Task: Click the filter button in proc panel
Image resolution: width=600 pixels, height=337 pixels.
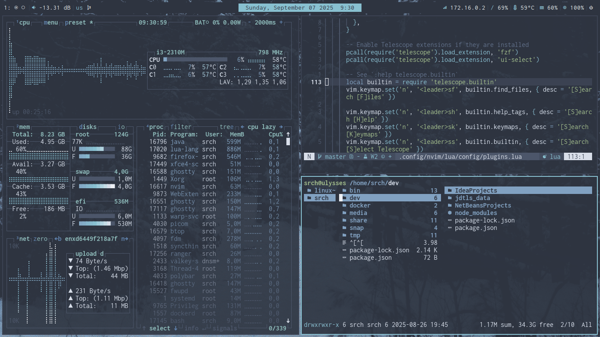Action: 181,127
